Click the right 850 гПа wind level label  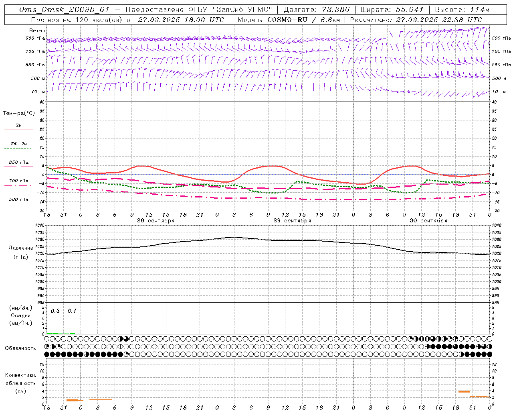tap(501, 65)
